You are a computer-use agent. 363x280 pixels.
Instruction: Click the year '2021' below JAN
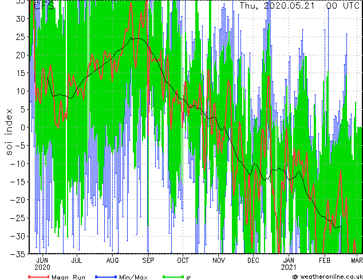coord(289,267)
